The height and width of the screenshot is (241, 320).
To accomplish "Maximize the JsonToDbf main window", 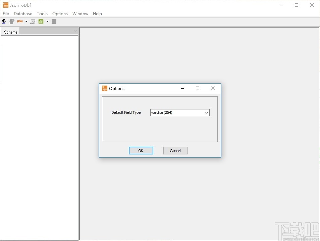I will click(x=297, y=5).
